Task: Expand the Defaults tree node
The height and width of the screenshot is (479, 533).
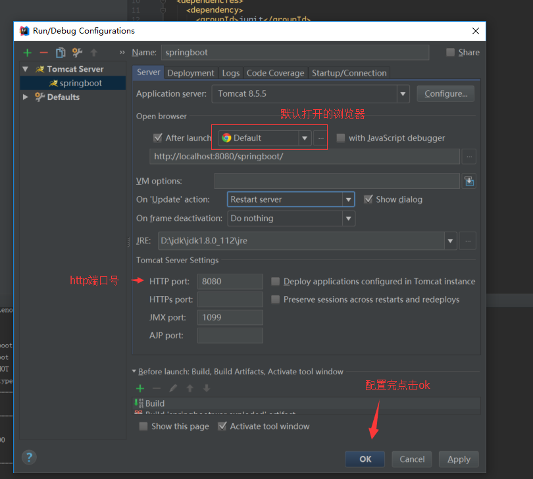Action: (25, 97)
